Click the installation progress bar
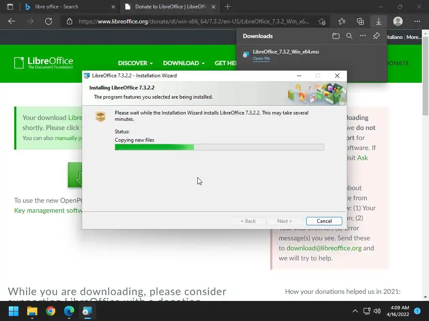Viewport: 429px width, 321px height. click(220, 147)
